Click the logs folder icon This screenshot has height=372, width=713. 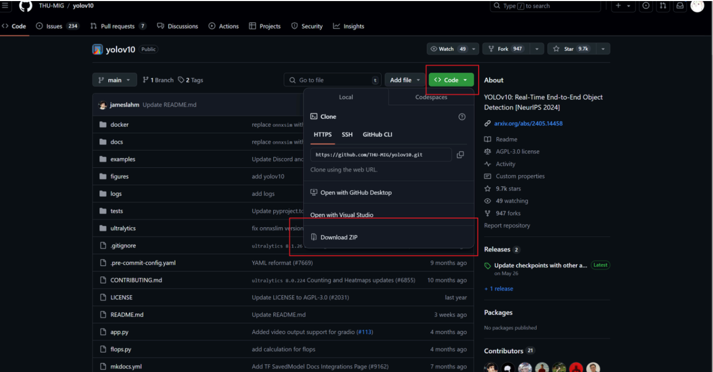click(103, 194)
